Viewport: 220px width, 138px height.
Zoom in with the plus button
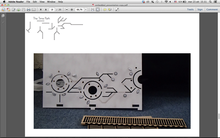click(x=72, y=10)
